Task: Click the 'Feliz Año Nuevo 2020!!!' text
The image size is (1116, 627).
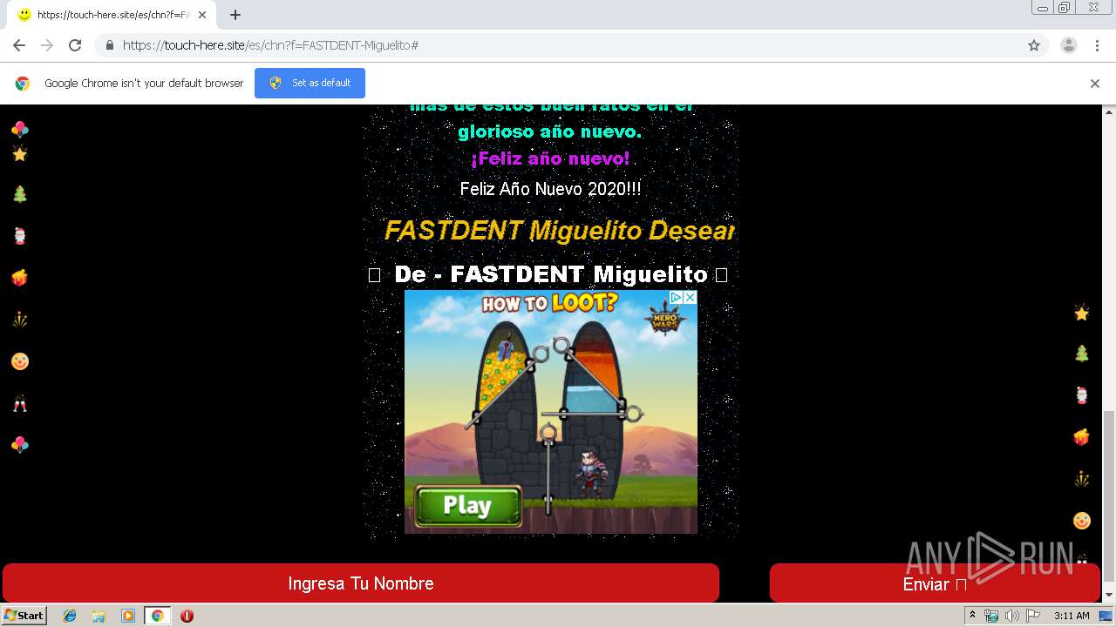Action: pyautogui.click(x=550, y=189)
